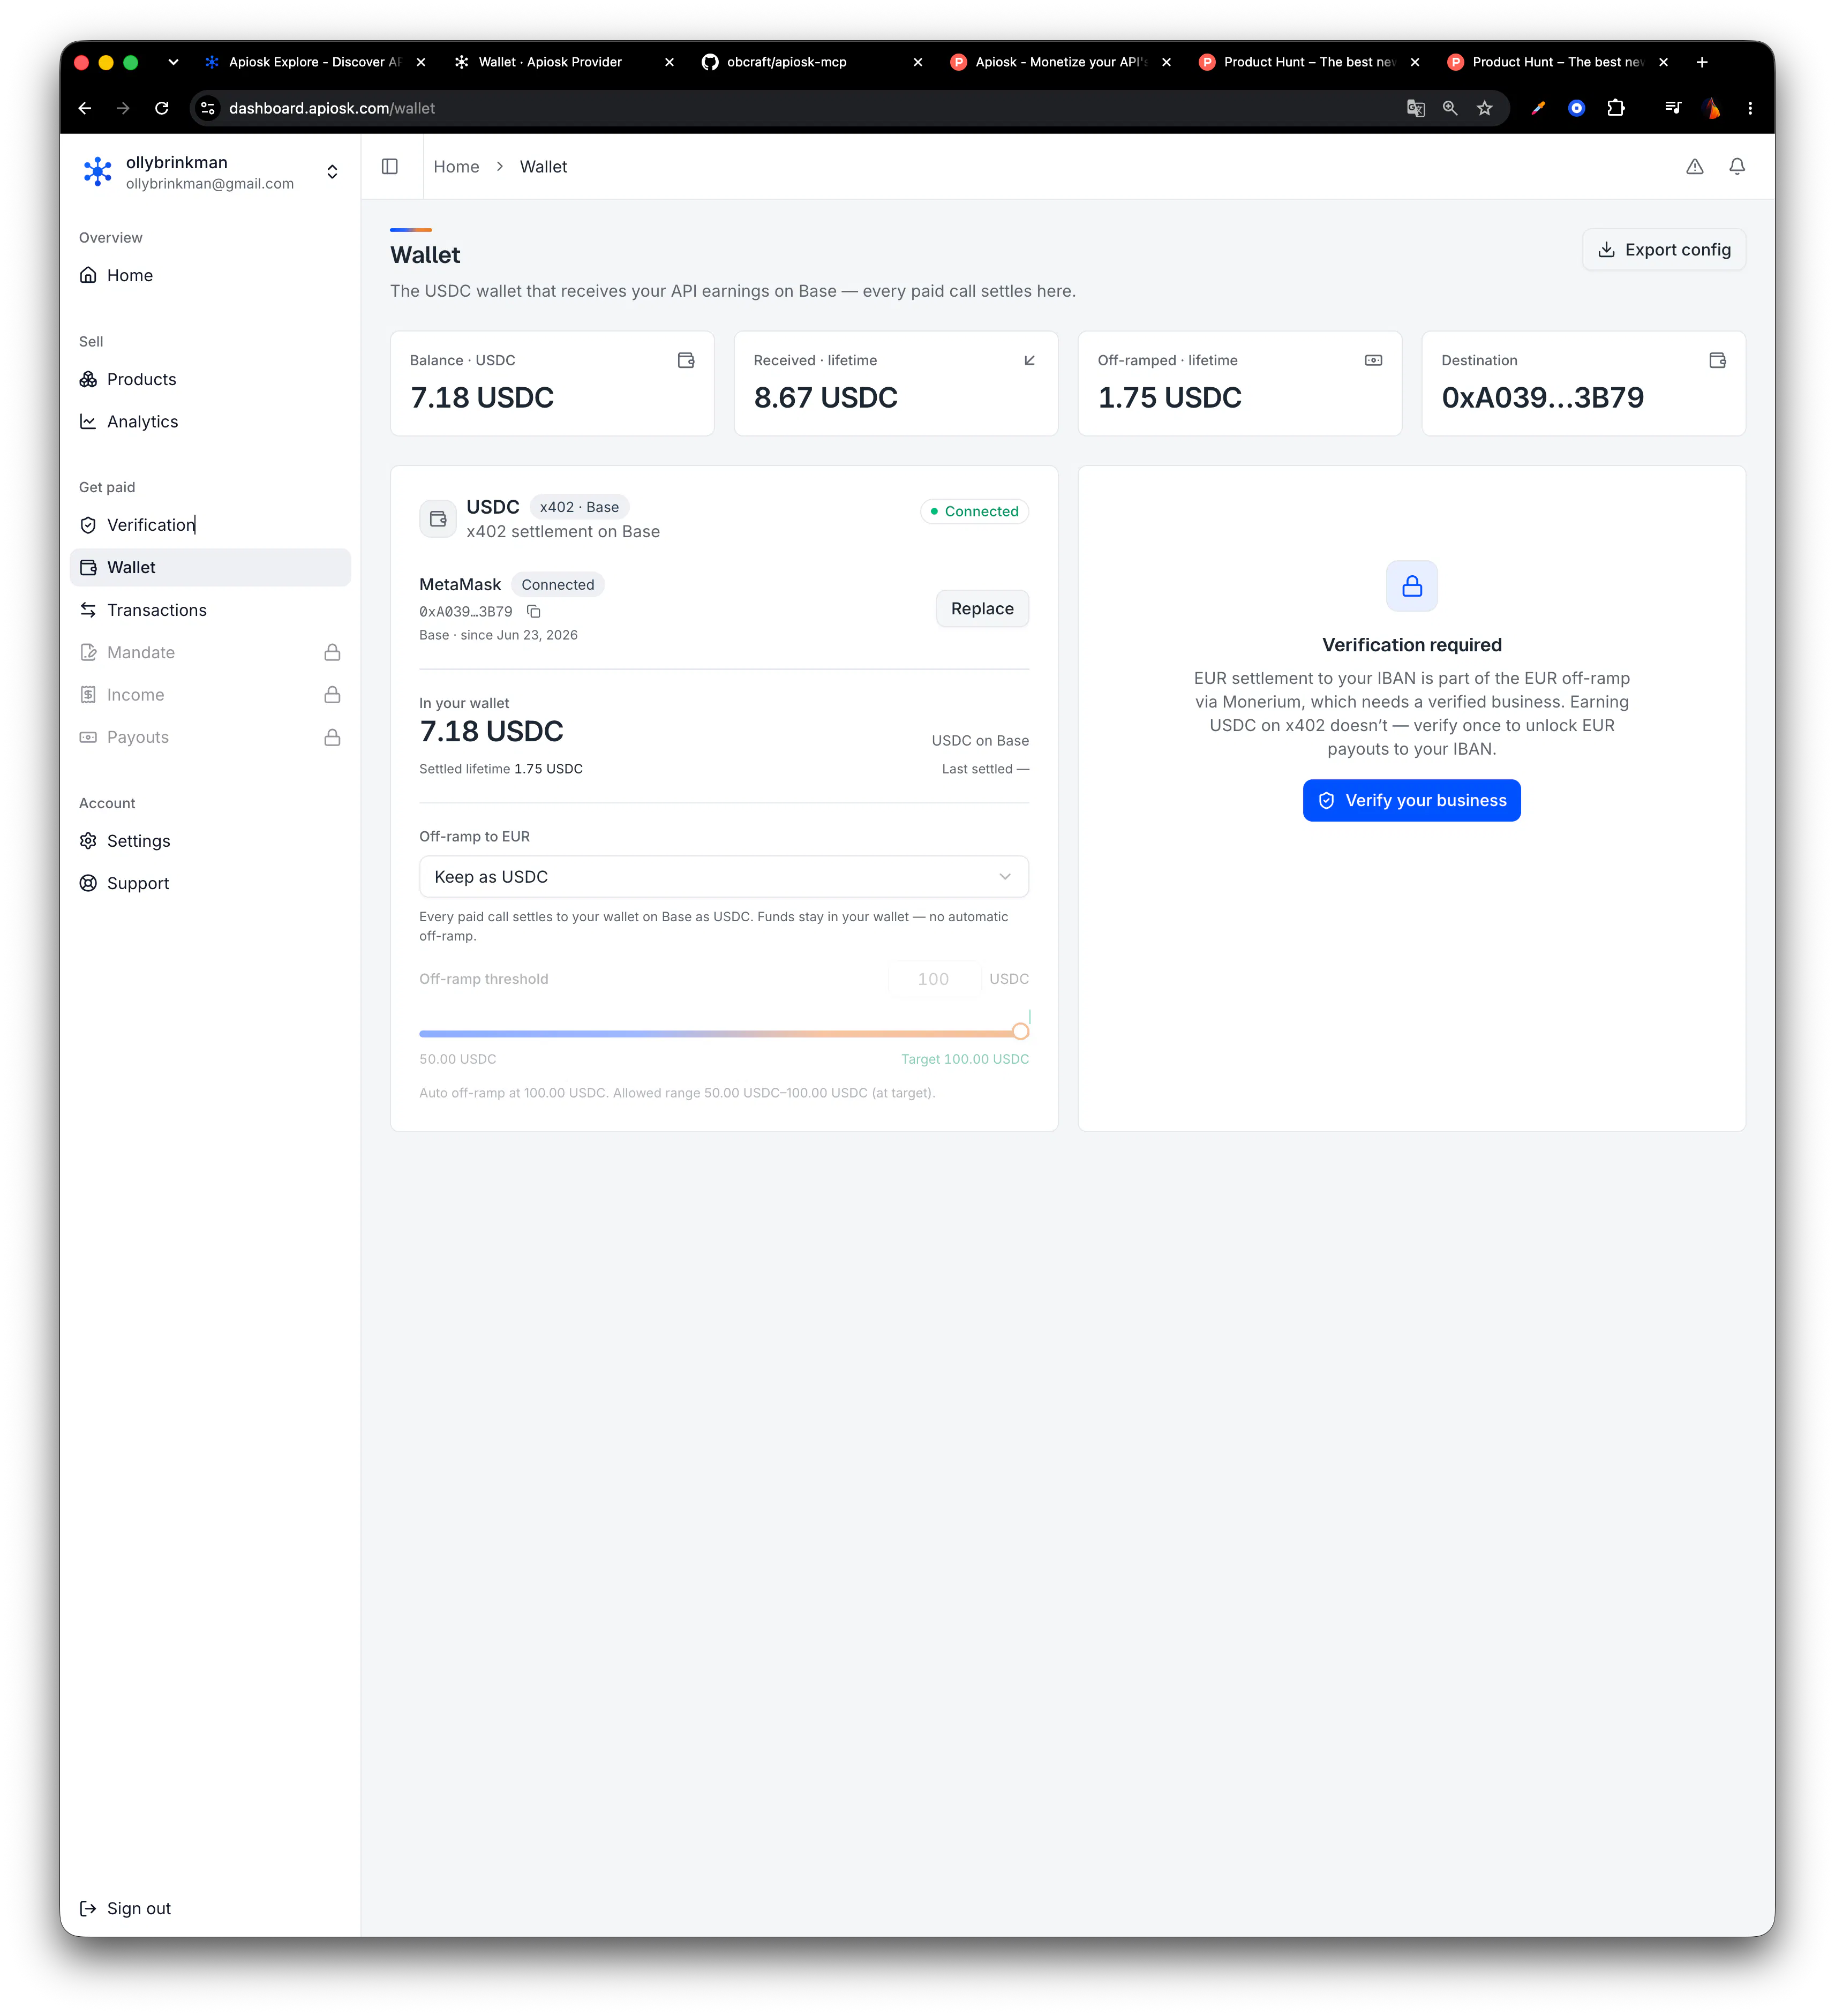Reload the page in the browser

[162, 108]
